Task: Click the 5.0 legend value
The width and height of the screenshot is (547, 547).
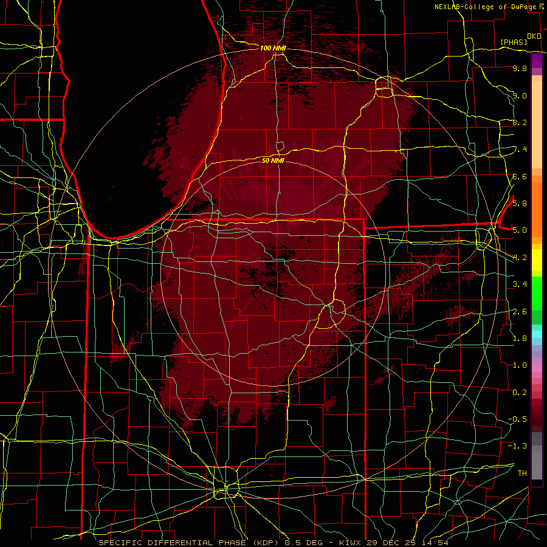Action: [x=520, y=230]
